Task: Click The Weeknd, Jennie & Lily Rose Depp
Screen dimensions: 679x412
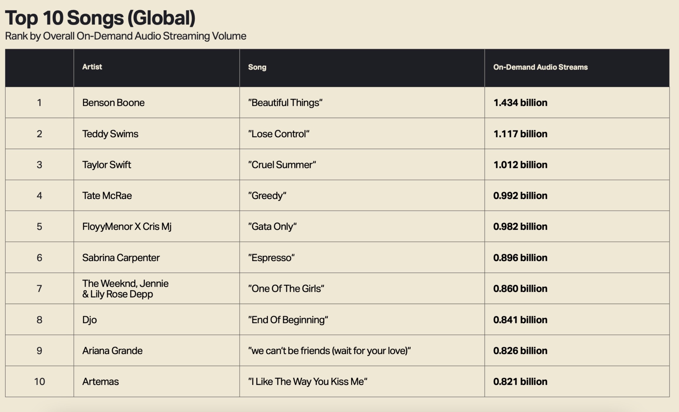Action: (x=125, y=289)
